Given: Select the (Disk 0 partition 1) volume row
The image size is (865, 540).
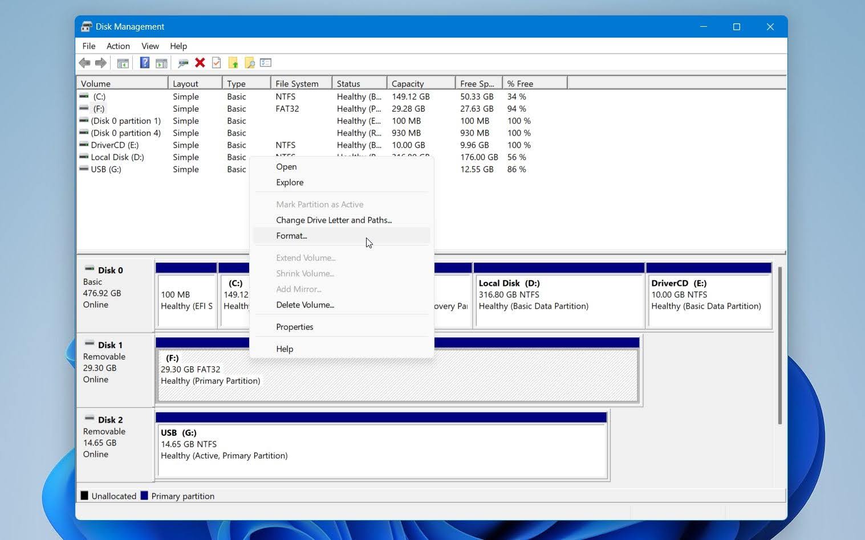Looking at the screenshot, I should coord(125,121).
